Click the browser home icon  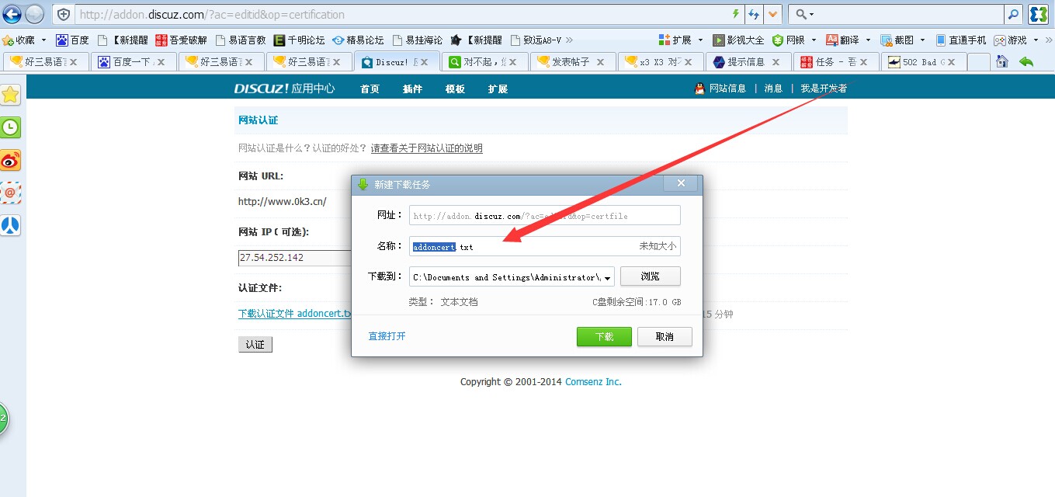click(1001, 61)
